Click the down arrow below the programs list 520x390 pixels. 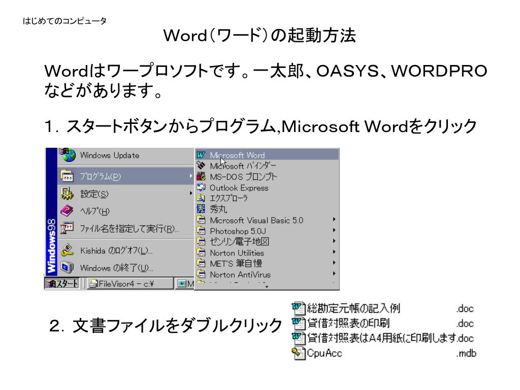click(267, 286)
